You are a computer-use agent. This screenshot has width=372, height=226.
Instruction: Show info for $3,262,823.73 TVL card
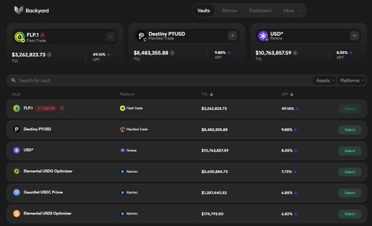[49, 55]
